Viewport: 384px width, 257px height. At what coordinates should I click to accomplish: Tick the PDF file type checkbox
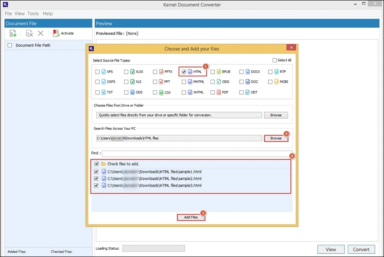click(x=212, y=92)
